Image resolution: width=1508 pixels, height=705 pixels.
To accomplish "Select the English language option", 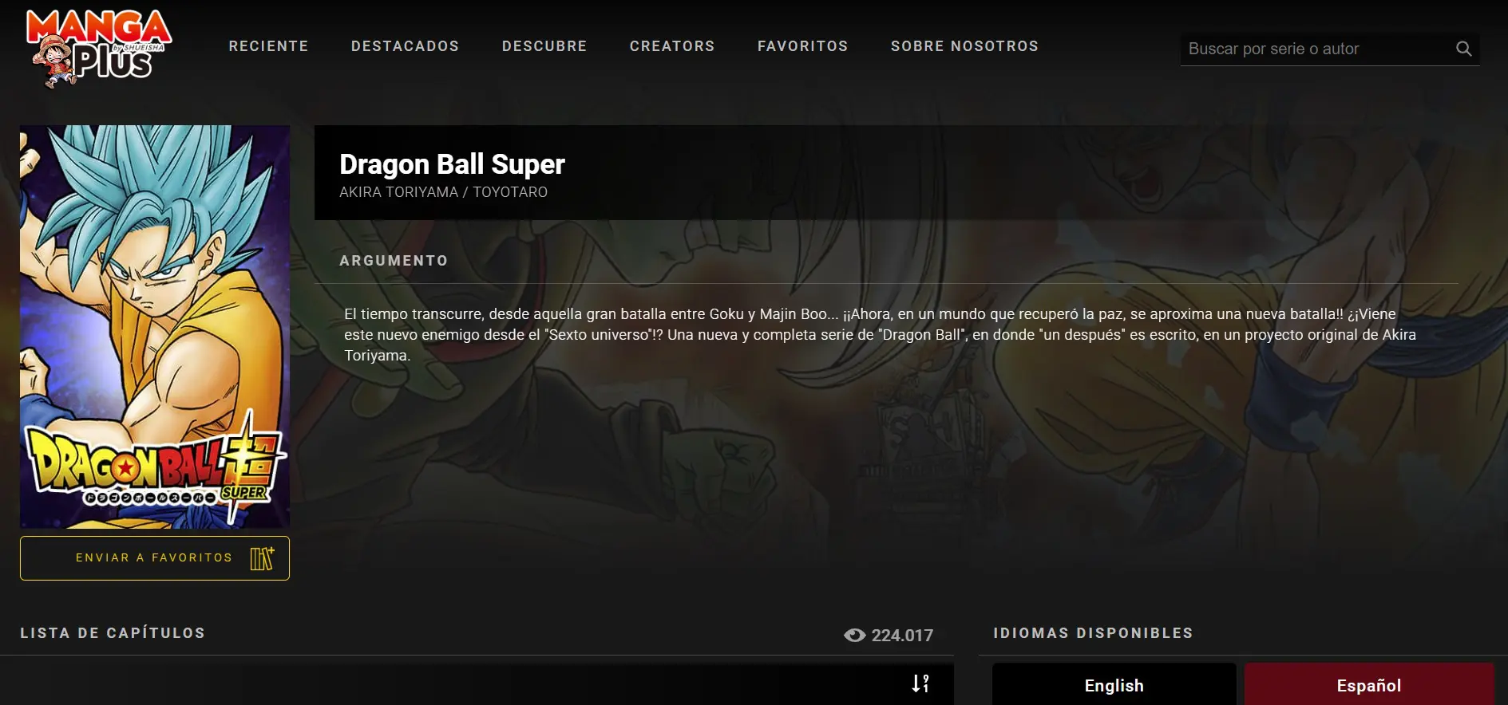I will [x=1114, y=684].
